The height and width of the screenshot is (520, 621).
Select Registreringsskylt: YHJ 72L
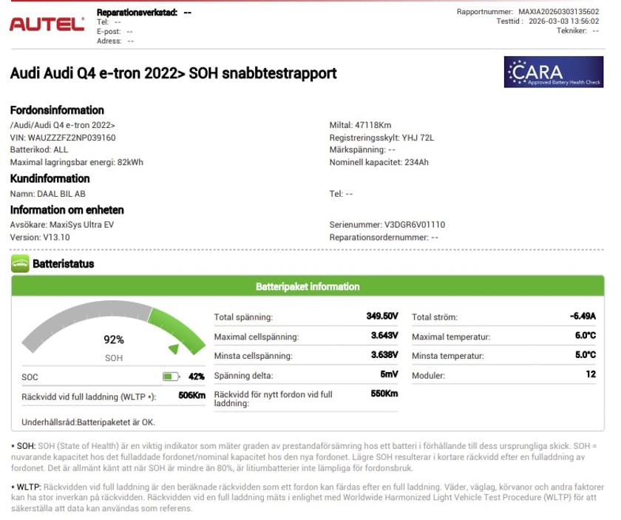point(381,138)
